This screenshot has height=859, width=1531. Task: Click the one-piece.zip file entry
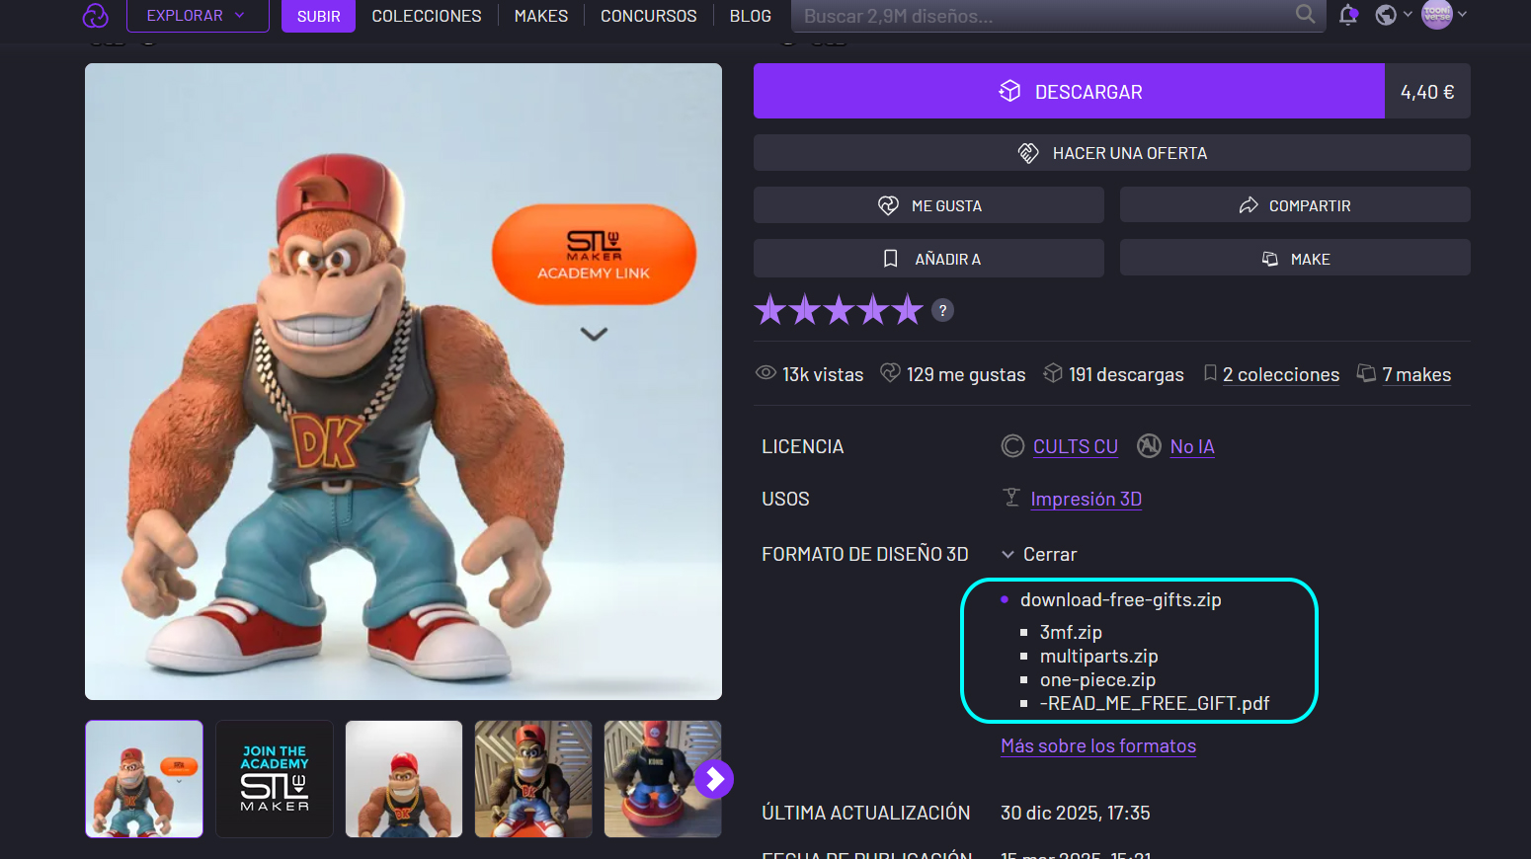1097,679
